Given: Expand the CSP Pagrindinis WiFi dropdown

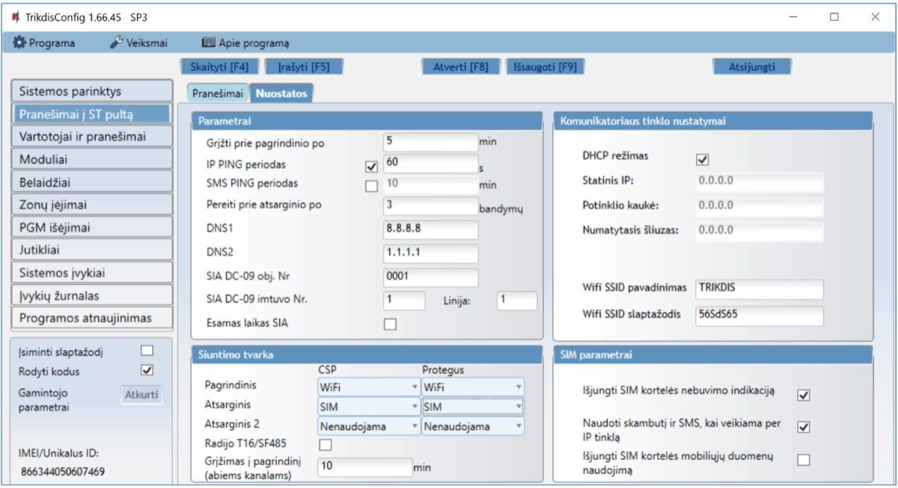Looking at the screenshot, I should coord(368,386).
